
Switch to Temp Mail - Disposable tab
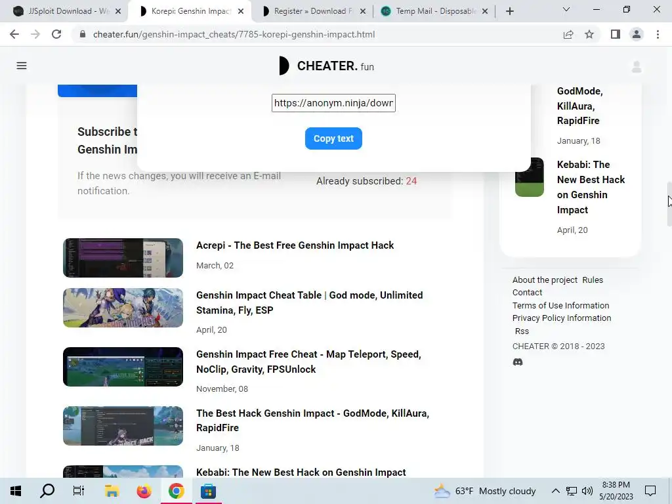433,11
